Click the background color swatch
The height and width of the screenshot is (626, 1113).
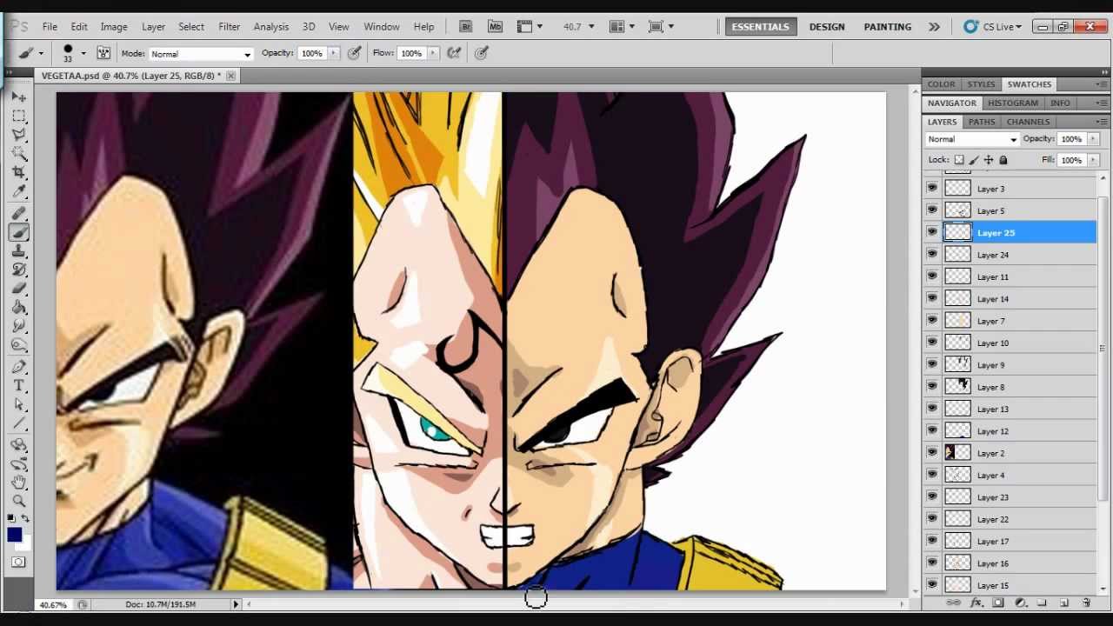26,545
